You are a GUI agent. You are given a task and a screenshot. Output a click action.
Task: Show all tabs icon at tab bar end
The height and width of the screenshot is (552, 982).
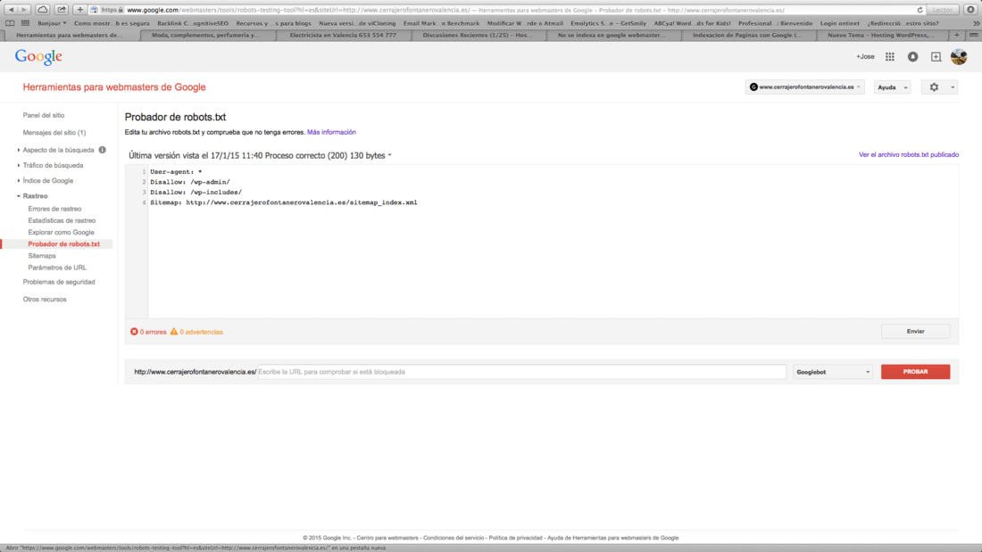(x=973, y=35)
